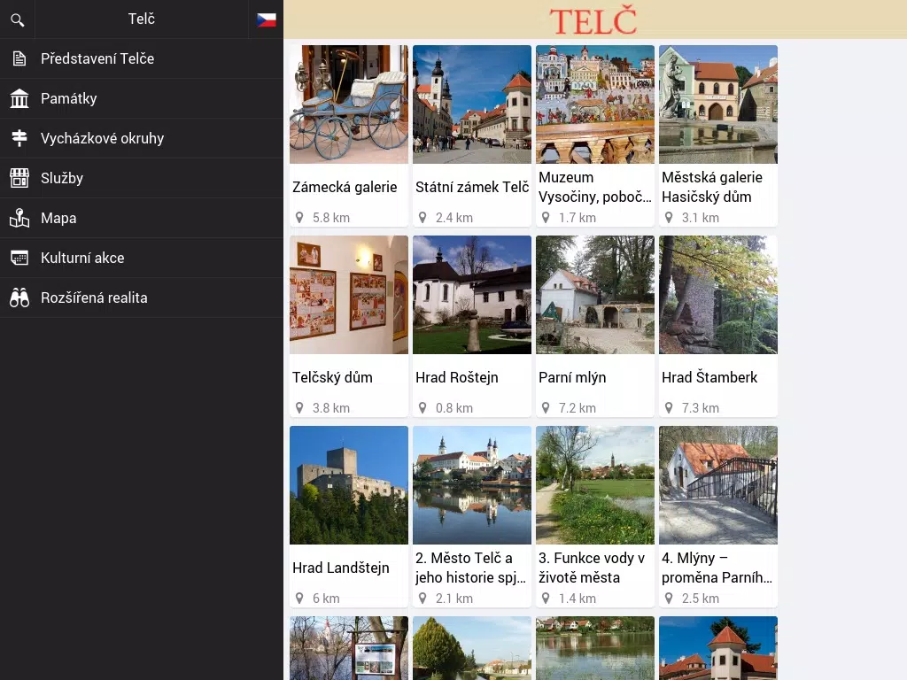The image size is (907, 680).
Task: Click location pin on Parní mlýn card
Action: pyautogui.click(x=546, y=407)
